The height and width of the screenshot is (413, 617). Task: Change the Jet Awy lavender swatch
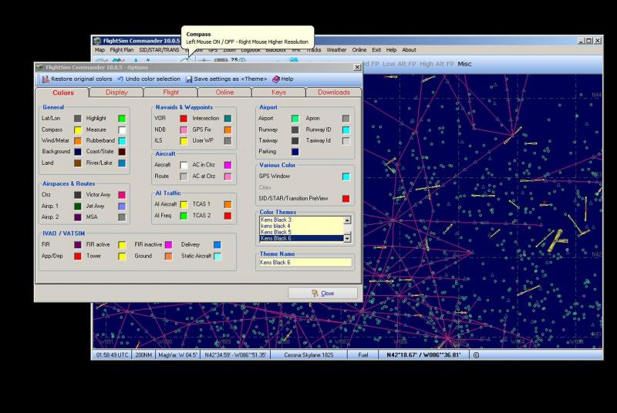point(122,206)
